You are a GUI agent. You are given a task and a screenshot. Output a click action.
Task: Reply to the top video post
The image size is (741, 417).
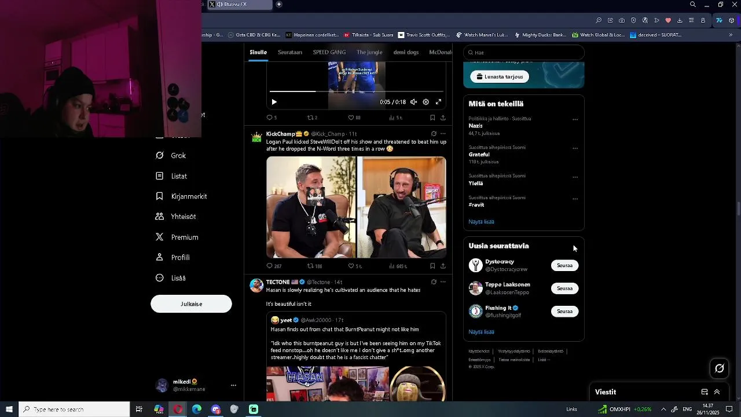pyautogui.click(x=272, y=118)
